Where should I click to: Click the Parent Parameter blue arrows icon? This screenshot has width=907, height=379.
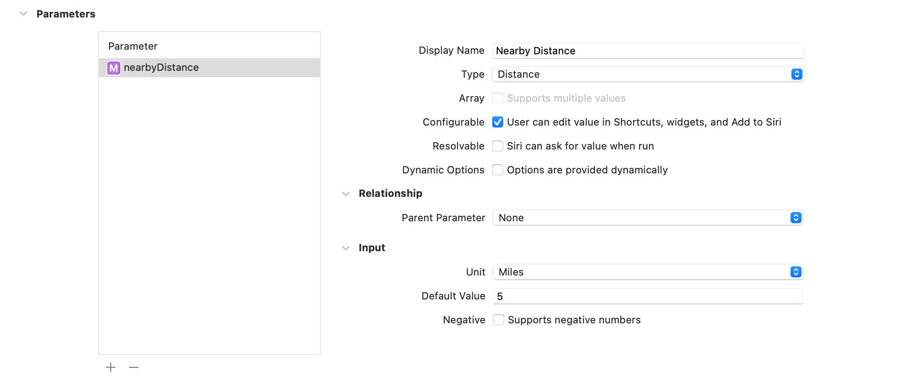pyautogui.click(x=796, y=218)
